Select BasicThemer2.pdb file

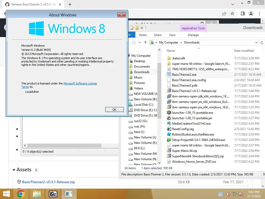tap(185, 86)
